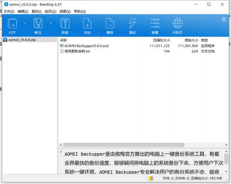The width and height of the screenshot is (231, 184).
Task: Sort by the 名称 column header
Action: click(x=63, y=40)
